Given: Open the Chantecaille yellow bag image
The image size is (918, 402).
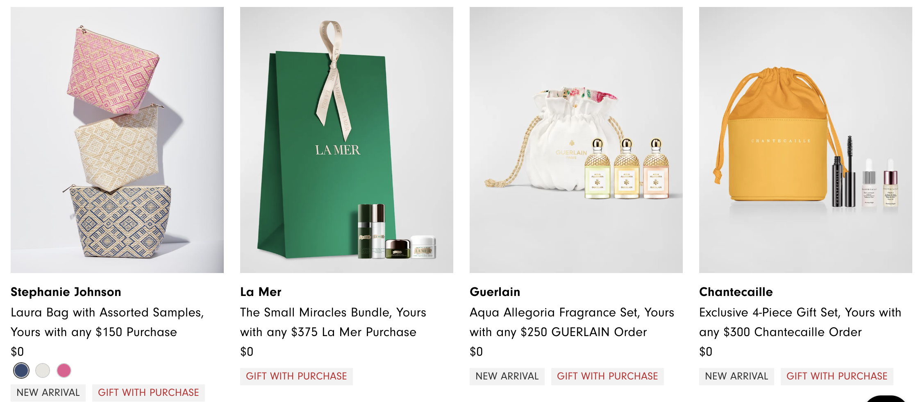Looking at the screenshot, I should point(806,140).
